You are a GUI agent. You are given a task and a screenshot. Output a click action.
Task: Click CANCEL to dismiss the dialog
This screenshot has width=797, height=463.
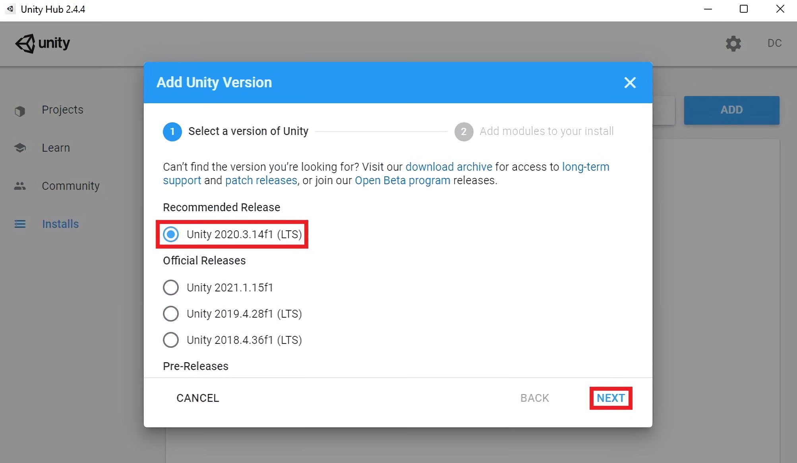click(x=197, y=397)
